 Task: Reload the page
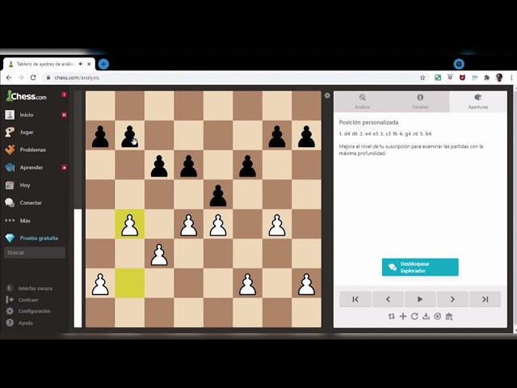tap(33, 78)
